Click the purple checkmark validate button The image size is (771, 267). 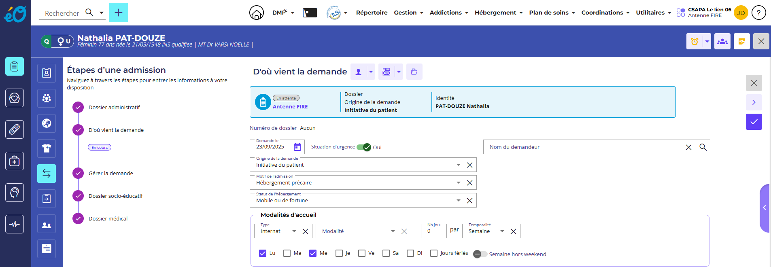[x=754, y=122]
